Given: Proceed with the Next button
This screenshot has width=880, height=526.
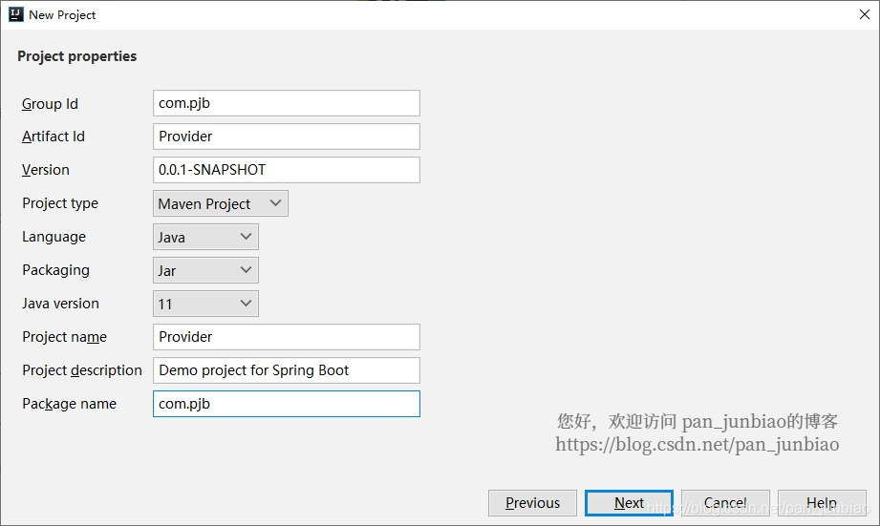Looking at the screenshot, I should pyautogui.click(x=629, y=503).
